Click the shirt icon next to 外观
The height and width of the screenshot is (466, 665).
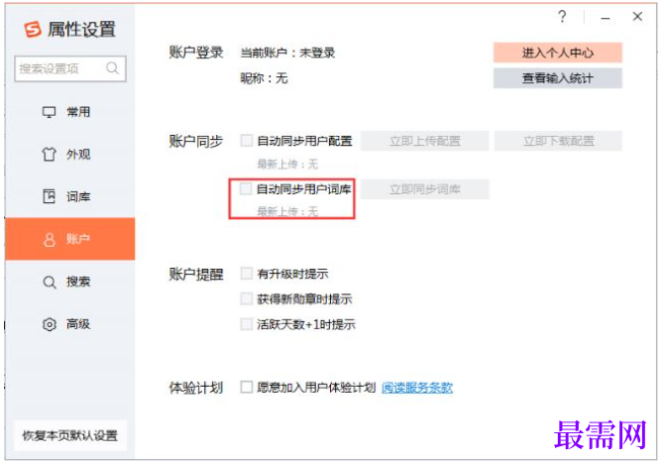[x=49, y=154]
